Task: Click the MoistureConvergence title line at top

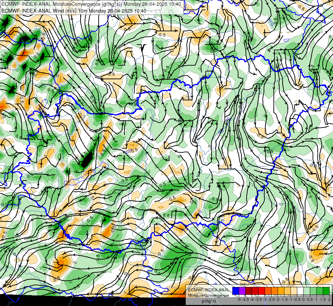Action: click(x=91, y=4)
